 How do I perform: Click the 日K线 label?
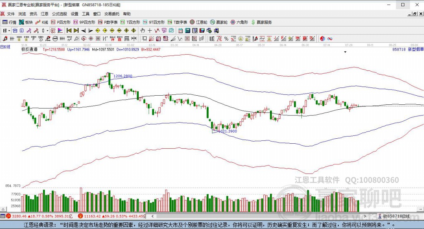coord(5,47)
